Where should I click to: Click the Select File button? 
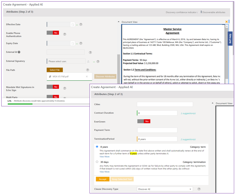(55, 70)
